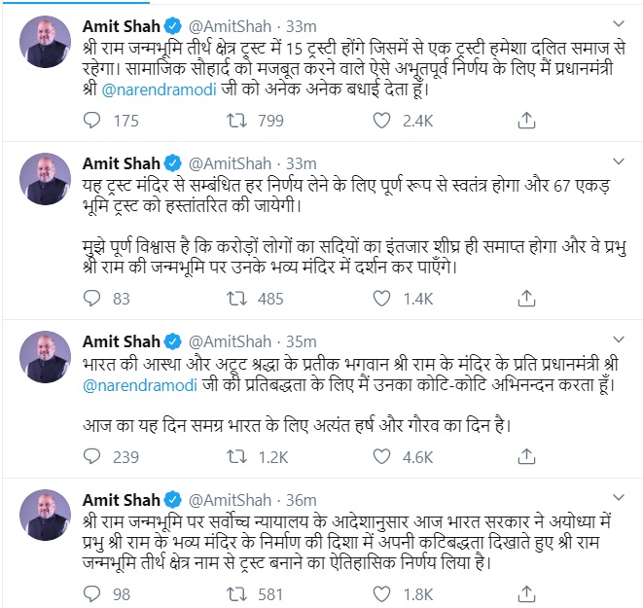643x608 pixels.
Task: Open @narendramodi mention in first tweet
Action: click(x=160, y=89)
